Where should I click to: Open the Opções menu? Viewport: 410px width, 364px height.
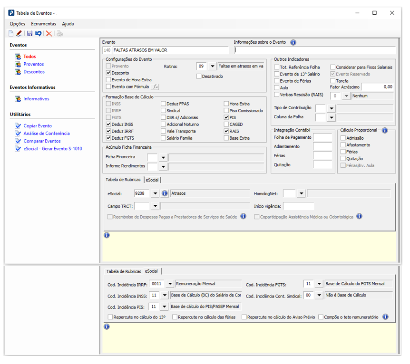[x=18, y=24]
